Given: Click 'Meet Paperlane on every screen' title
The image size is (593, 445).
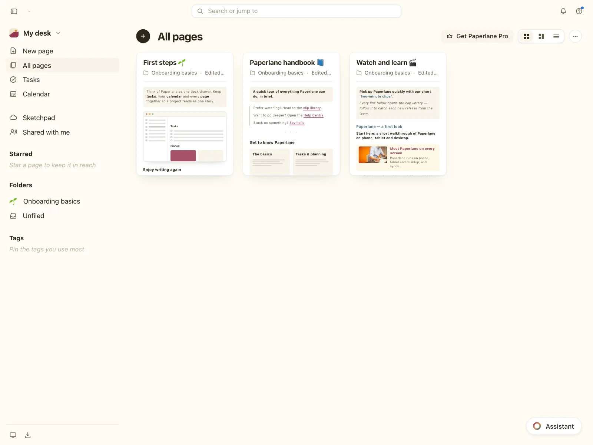Looking at the screenshot, I should pyautogui.click(x=412, y=151).
